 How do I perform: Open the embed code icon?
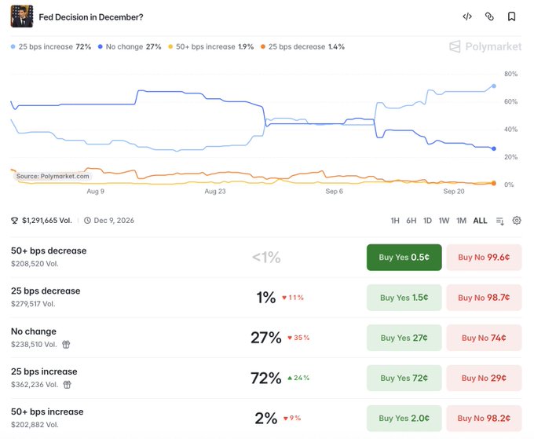tap(467, 16)
